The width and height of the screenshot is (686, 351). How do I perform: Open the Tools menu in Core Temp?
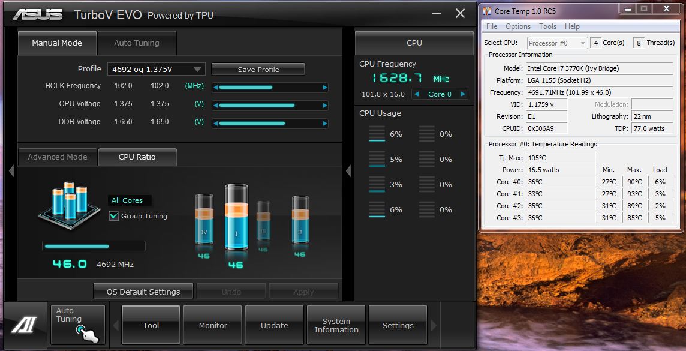tap(547, 26)
